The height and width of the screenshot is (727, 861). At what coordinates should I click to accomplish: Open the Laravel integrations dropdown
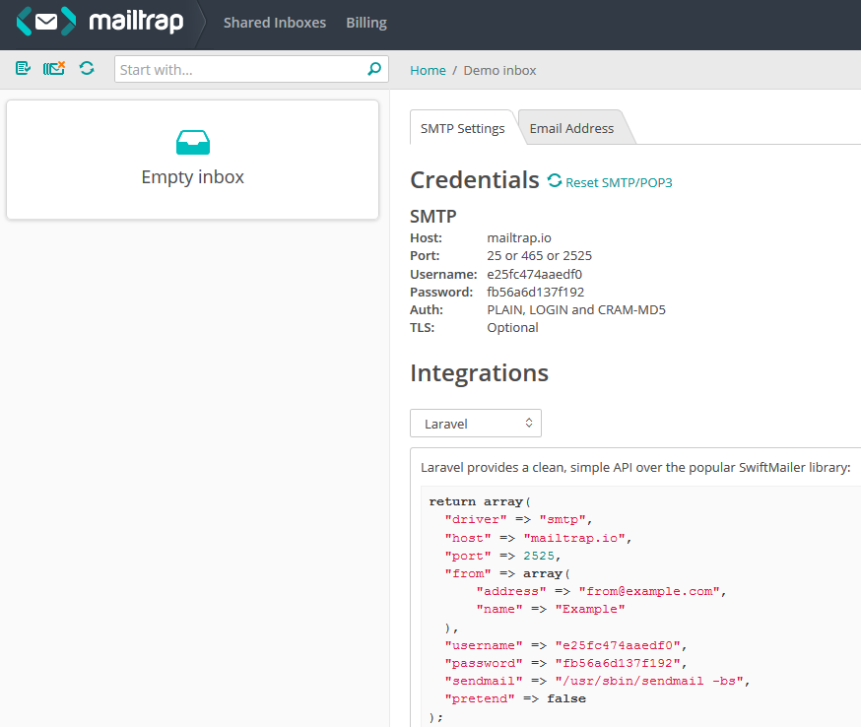click(x=476, y=424)
